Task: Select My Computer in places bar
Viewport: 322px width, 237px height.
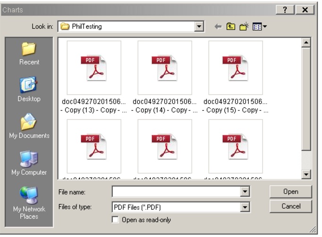Action: click(29, 163)
